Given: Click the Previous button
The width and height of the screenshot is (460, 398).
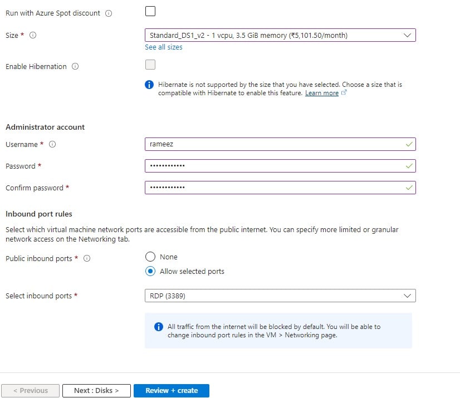Looking at the screenshot, I should click(x=30, y=391).
